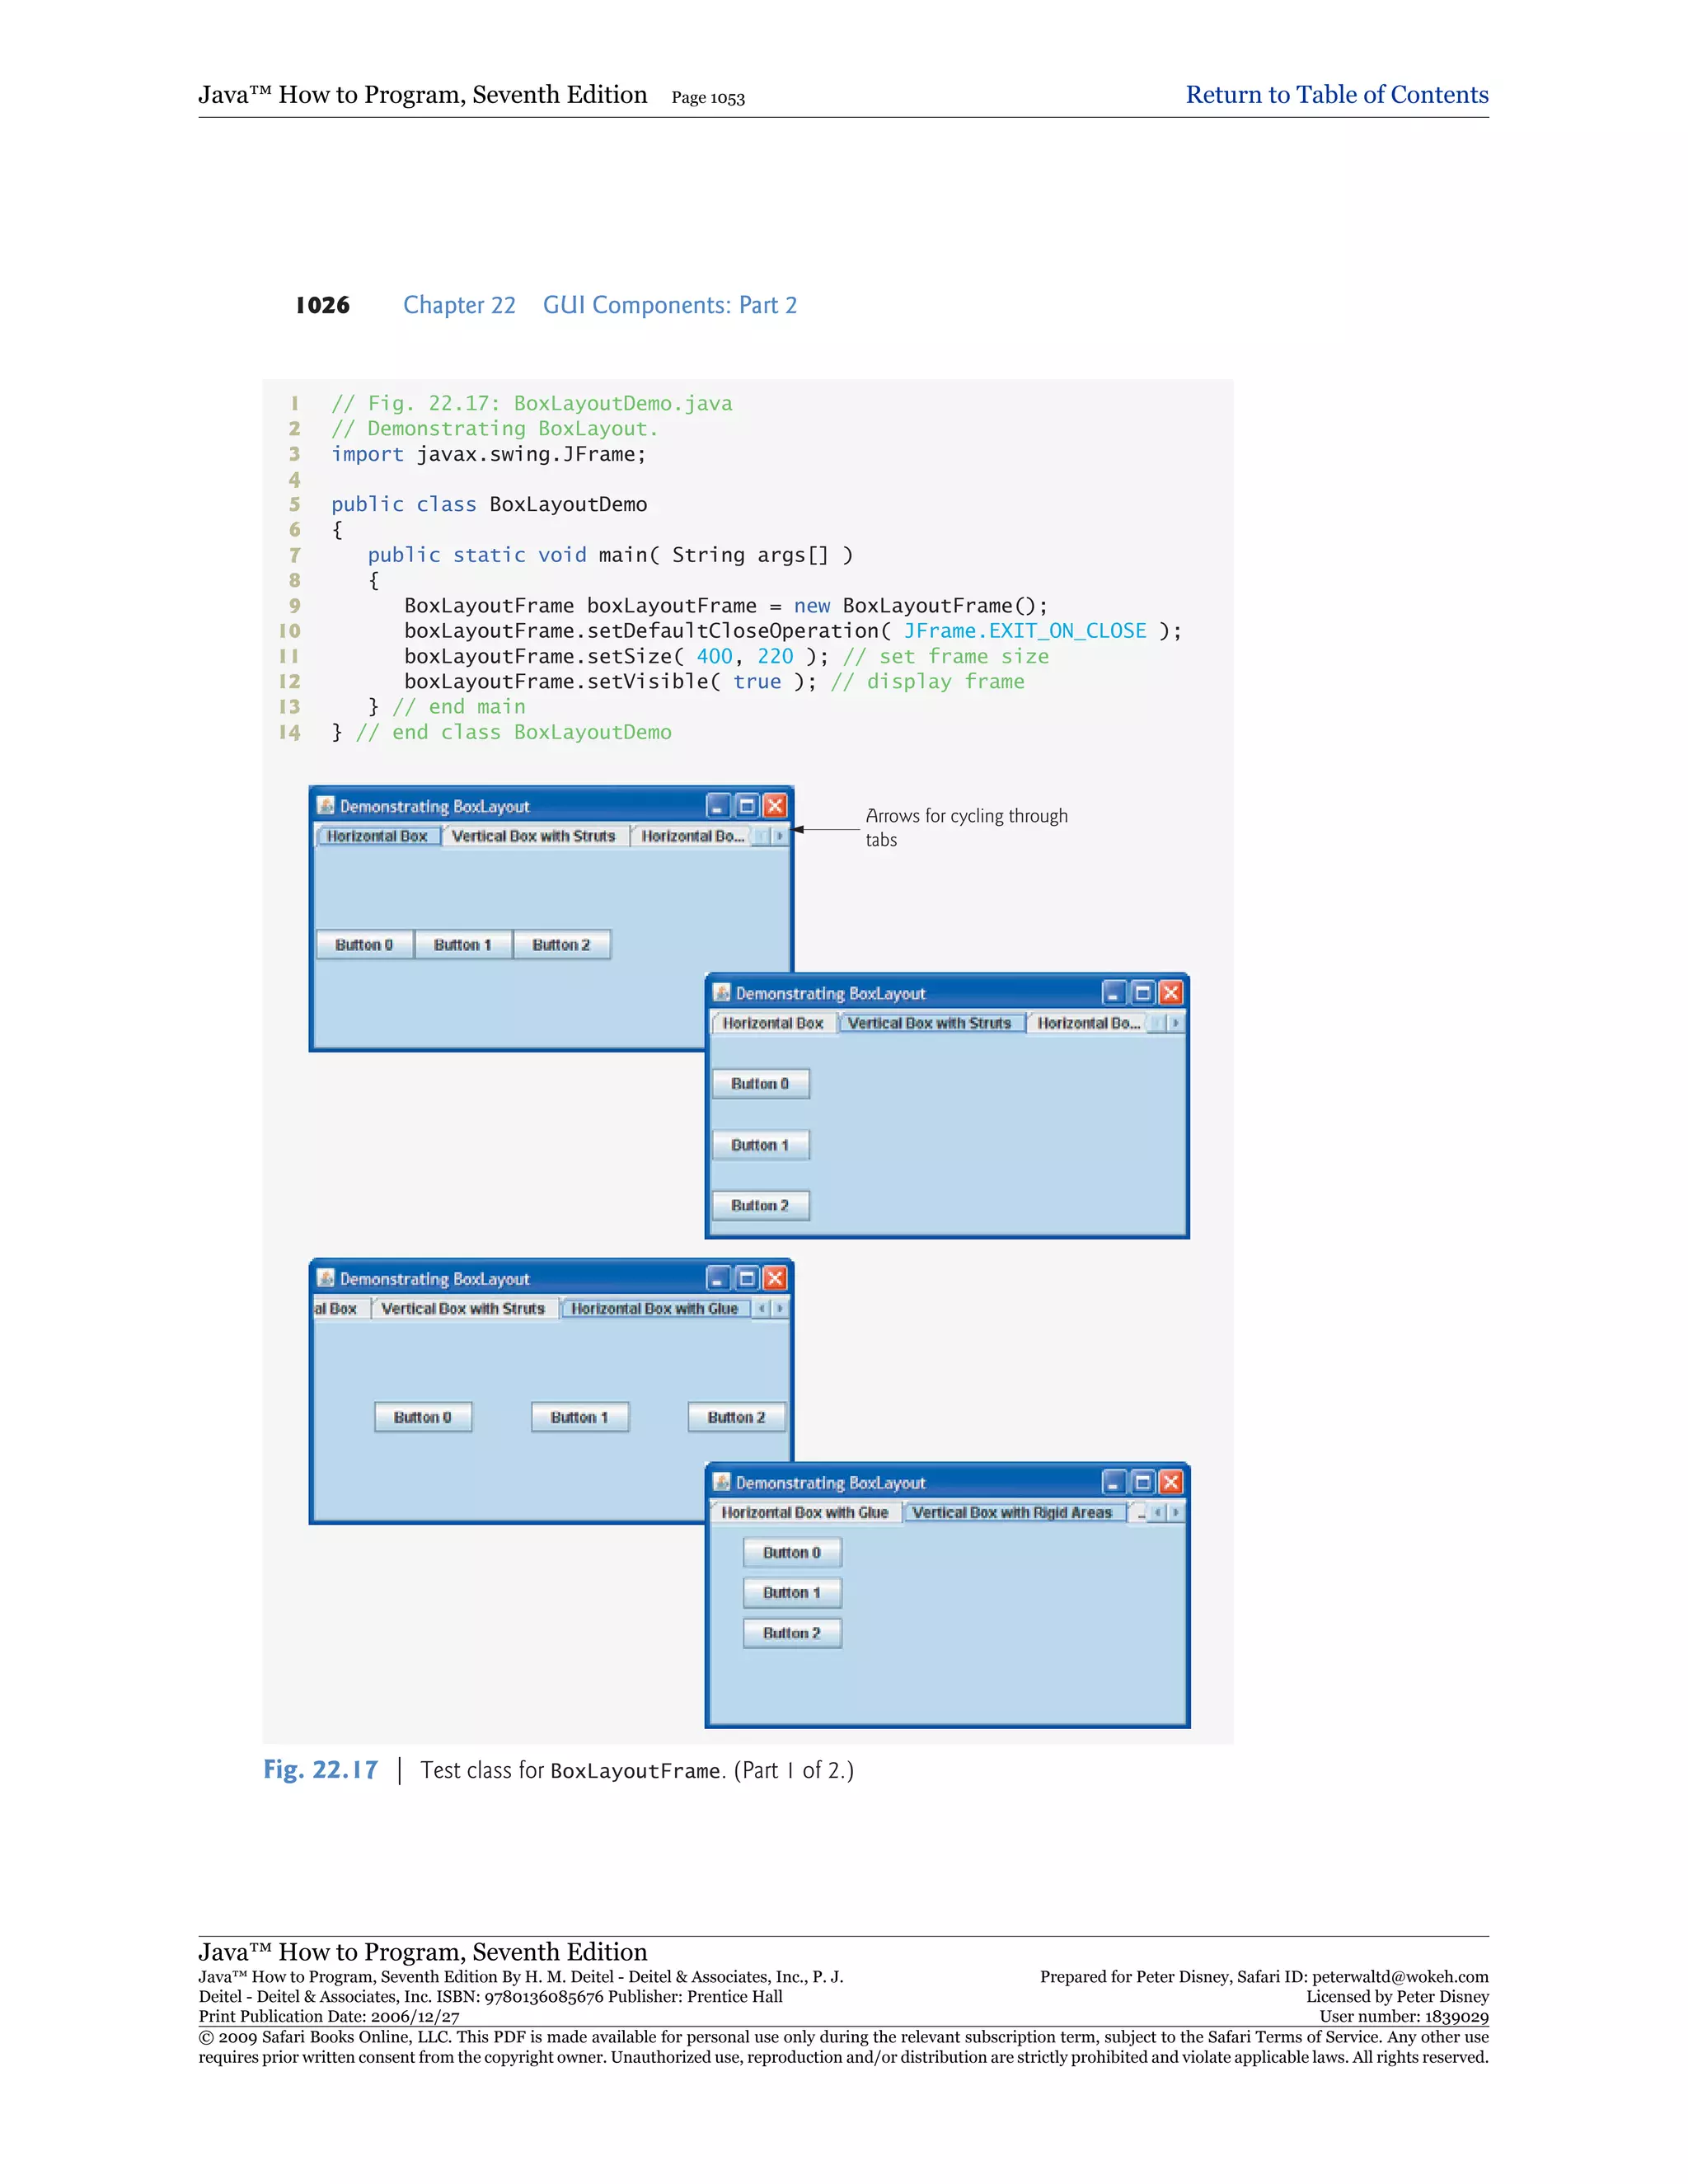Click Button 2 in the Vertical Box with Rigid Areas window
The image size is (1688, 2184).
791,1633
